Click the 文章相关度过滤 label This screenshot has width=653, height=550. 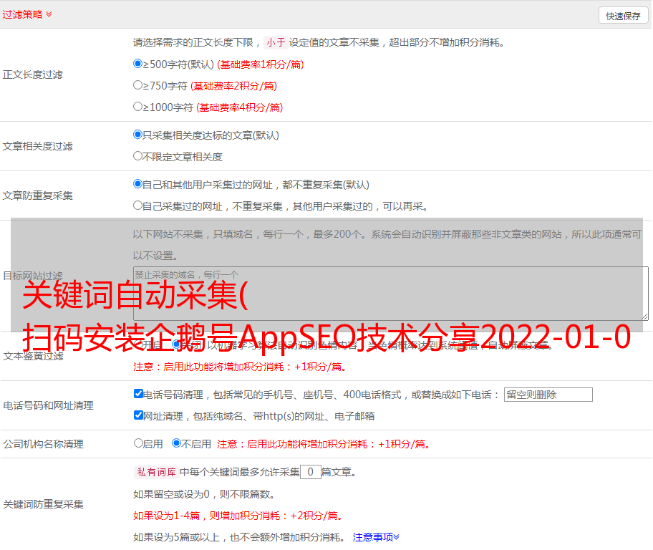point(37,146)
